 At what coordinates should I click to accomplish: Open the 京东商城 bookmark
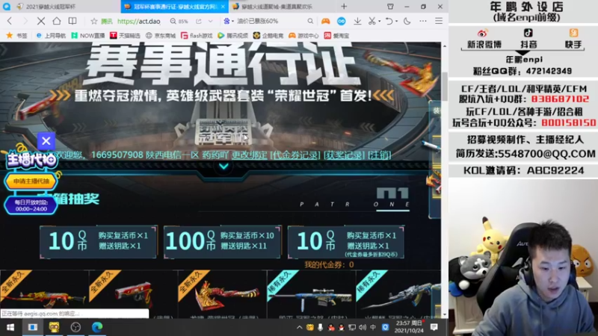tap(161, 35)
